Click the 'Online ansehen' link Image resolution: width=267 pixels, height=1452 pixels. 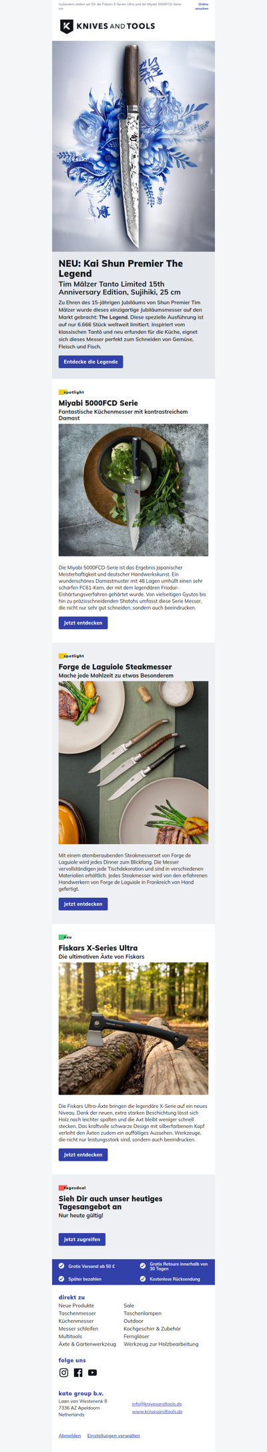(x=202, y=7)
